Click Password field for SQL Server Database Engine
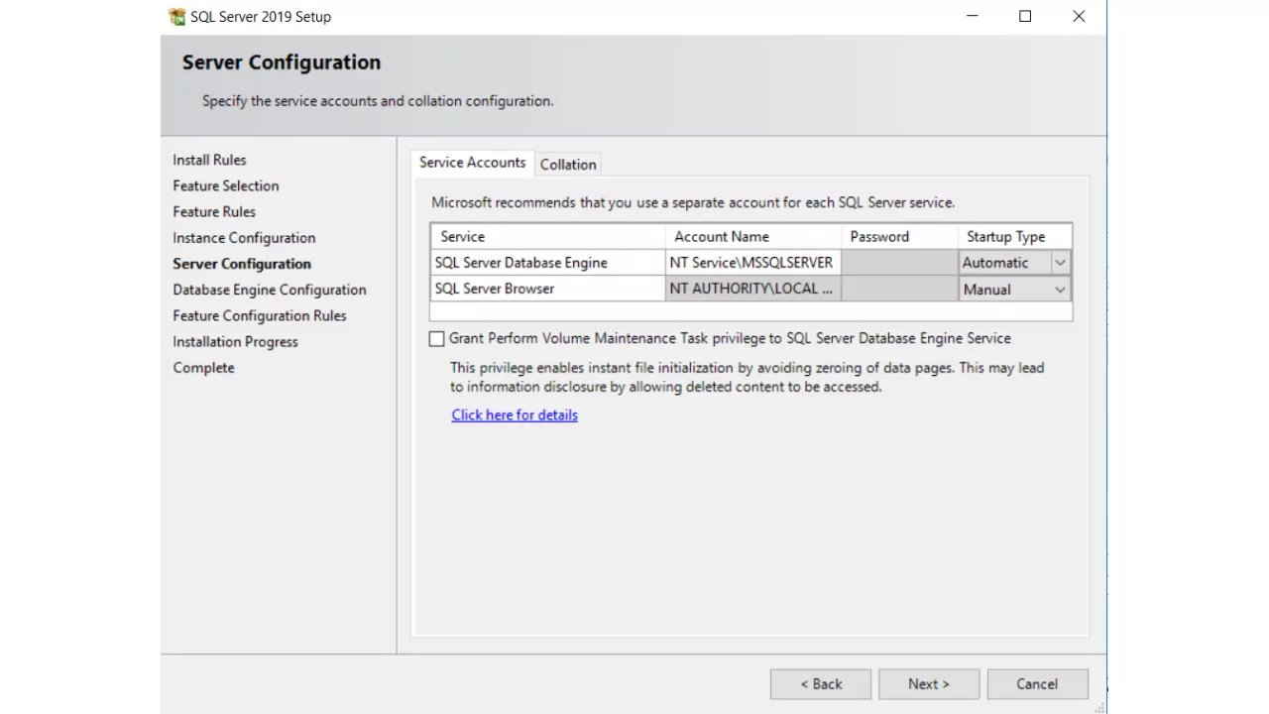The width and height of the screenshot is (1269, 714). [899, 263]
